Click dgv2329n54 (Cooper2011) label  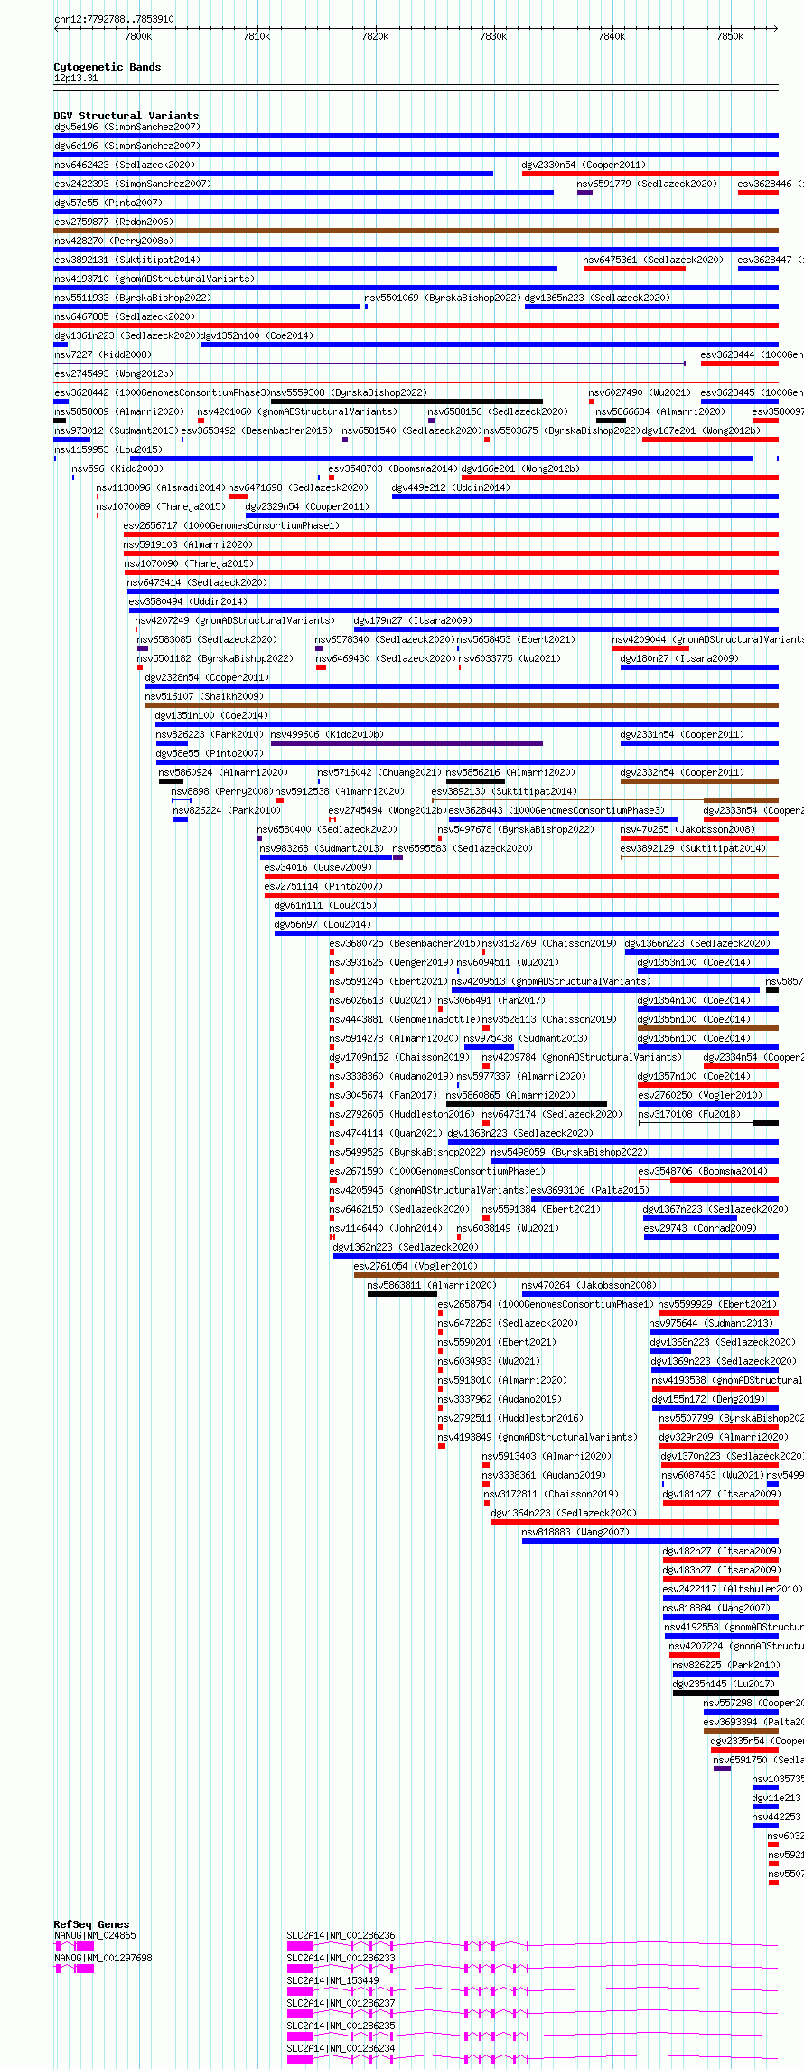(307, 507)
